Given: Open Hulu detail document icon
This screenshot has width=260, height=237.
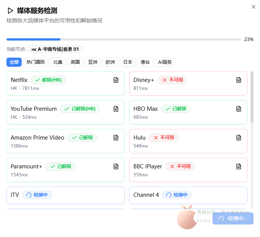Looking at the screenshot, I should pyautogui.click(x=239, y=138).
